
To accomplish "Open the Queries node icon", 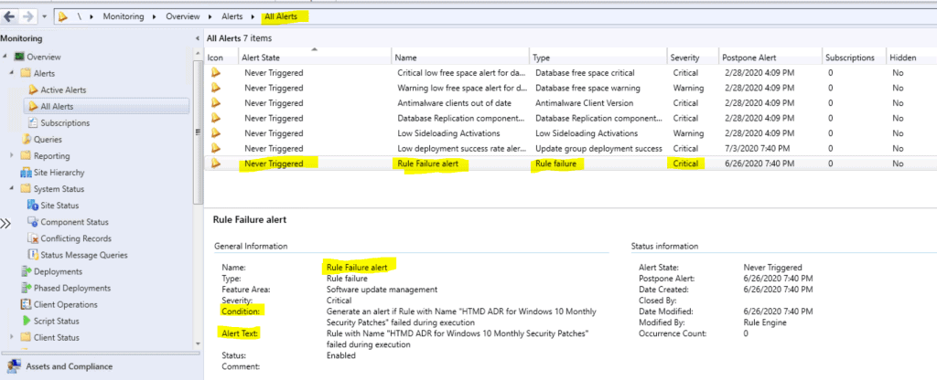I will [26, 140].
